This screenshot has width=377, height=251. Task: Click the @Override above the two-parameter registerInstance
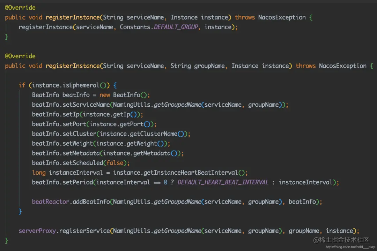(x=20, y=8)
